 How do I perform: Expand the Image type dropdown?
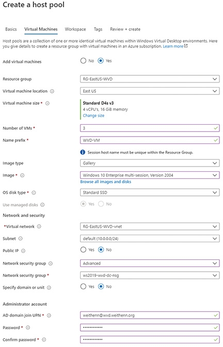coord(150,163)
